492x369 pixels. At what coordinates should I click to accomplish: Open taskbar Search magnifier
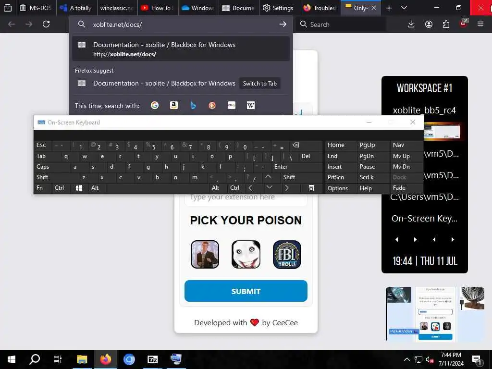(35, 359)
